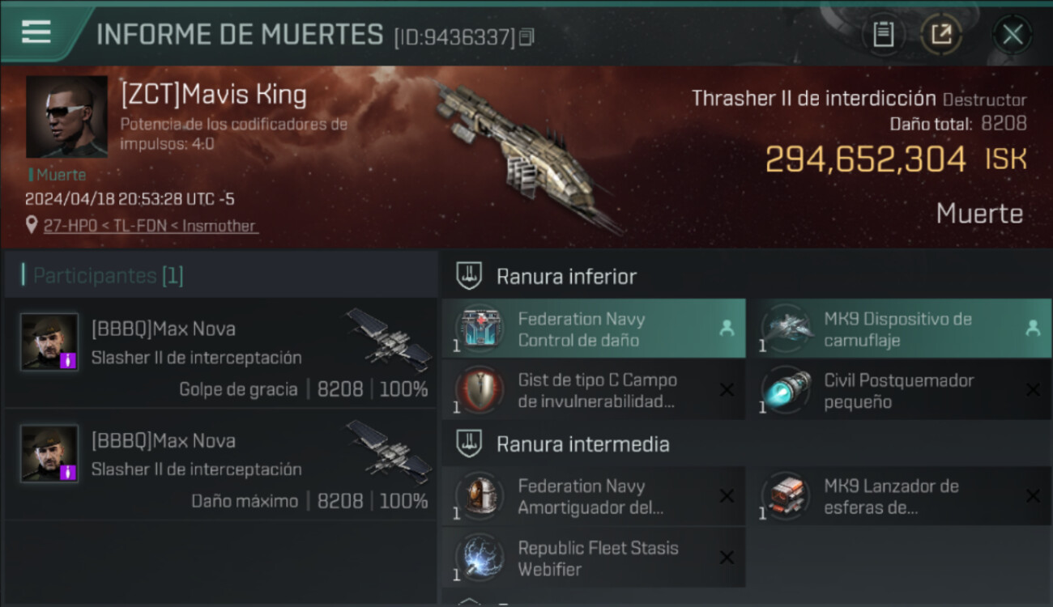Open the clipboard report icon

tap(883, 35)
